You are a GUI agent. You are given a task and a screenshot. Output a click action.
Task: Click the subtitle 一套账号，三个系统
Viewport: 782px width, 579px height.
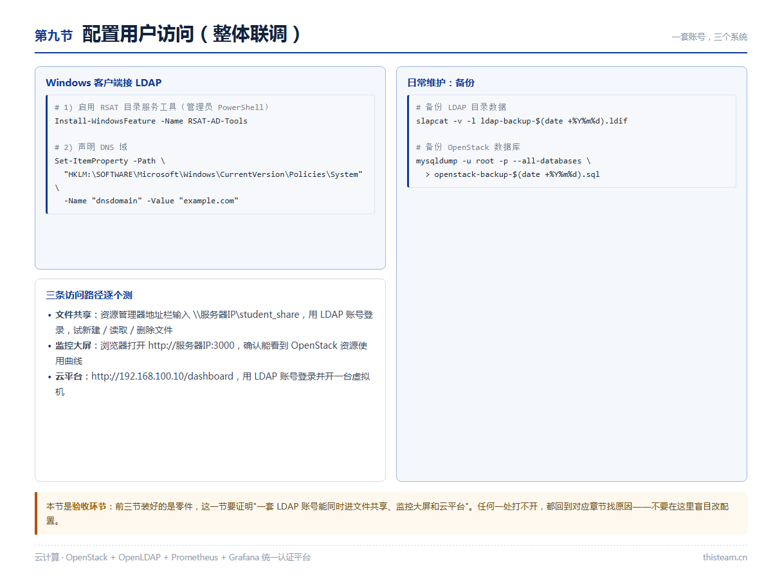(709, 37)
